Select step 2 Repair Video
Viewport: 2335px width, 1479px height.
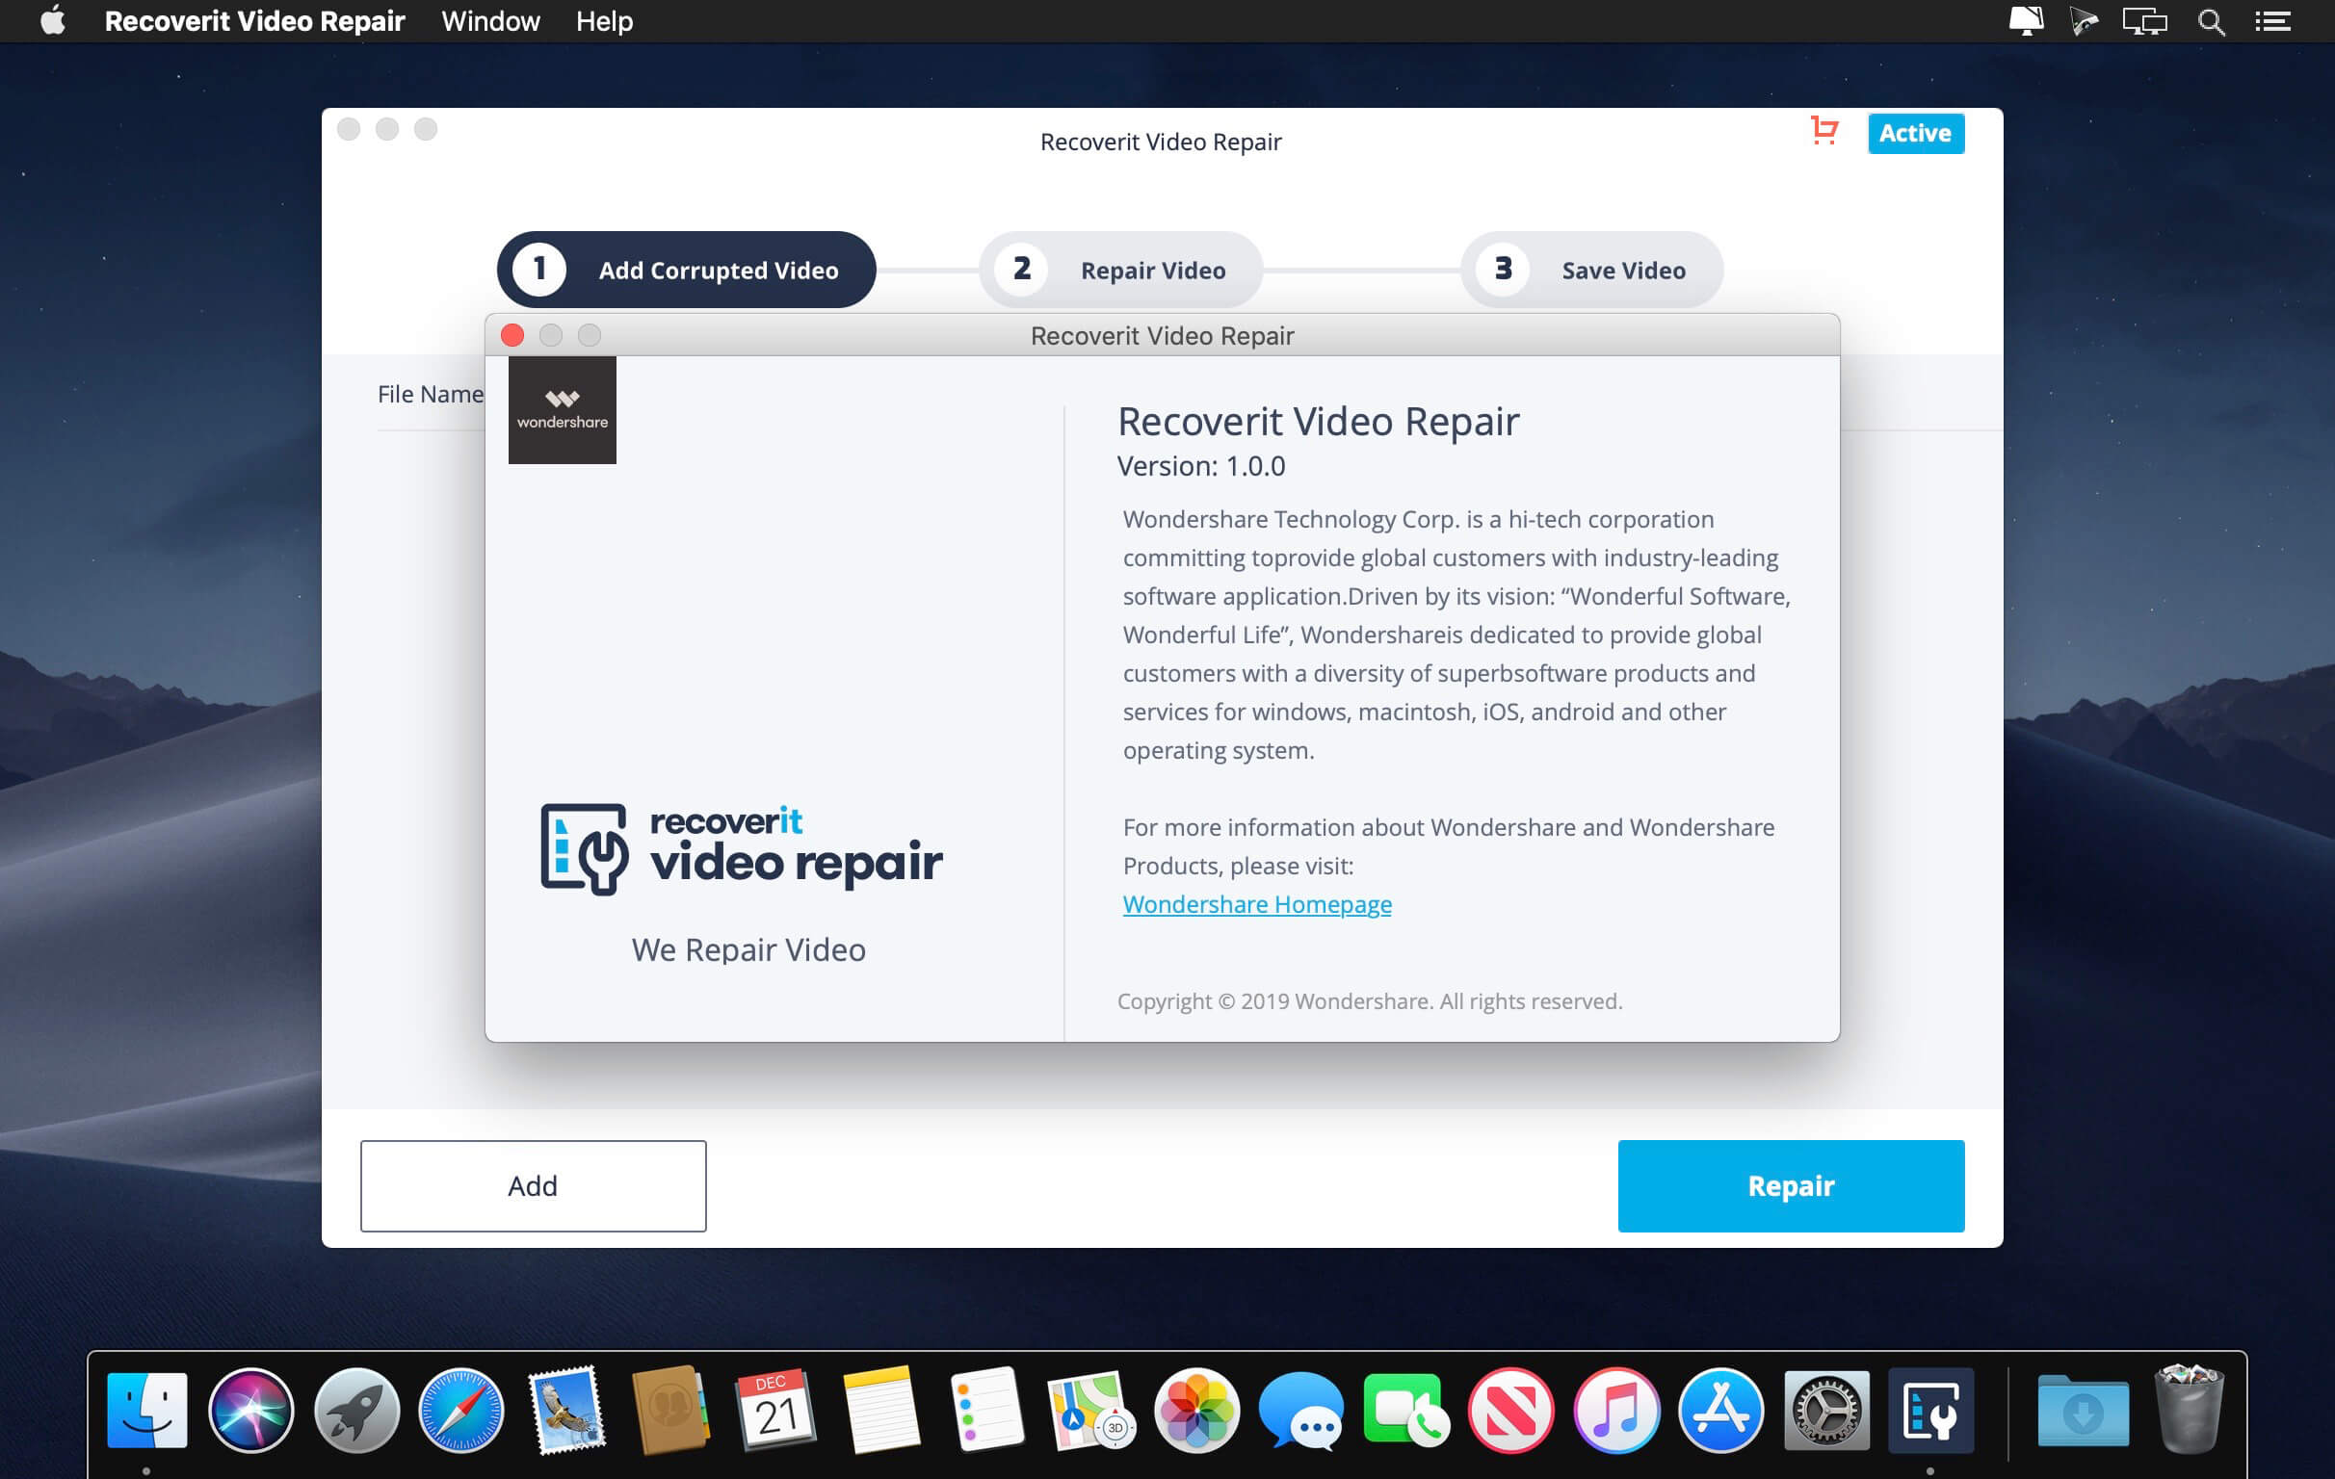(x=1121, y=270)
